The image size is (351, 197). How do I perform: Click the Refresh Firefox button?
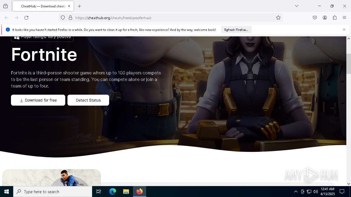(236, 30)
